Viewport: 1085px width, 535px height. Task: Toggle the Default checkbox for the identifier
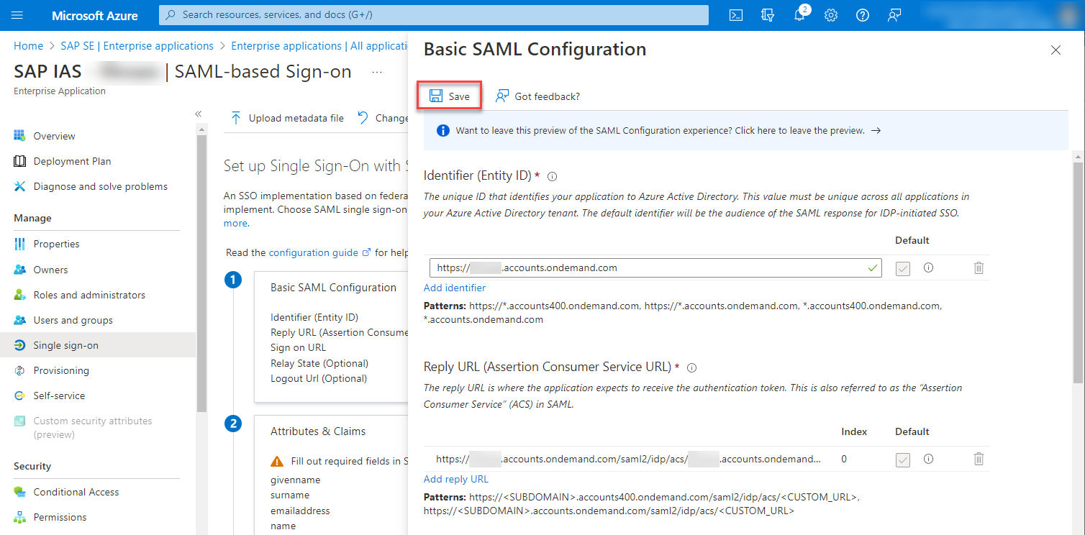click(903, 268)
